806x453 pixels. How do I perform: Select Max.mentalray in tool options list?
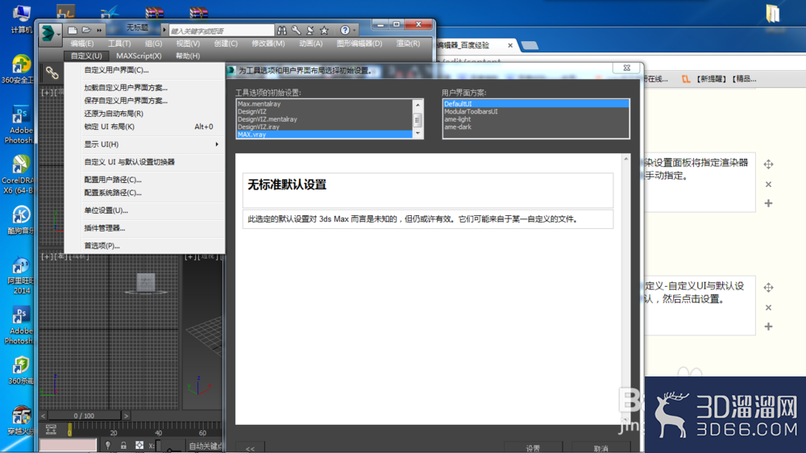coord(324,104)
